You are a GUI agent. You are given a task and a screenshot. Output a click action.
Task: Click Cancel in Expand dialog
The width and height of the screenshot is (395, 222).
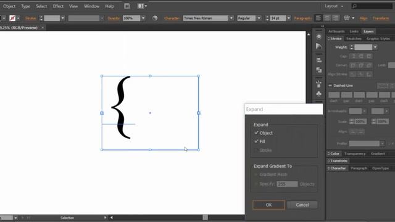tap(302, 205)
